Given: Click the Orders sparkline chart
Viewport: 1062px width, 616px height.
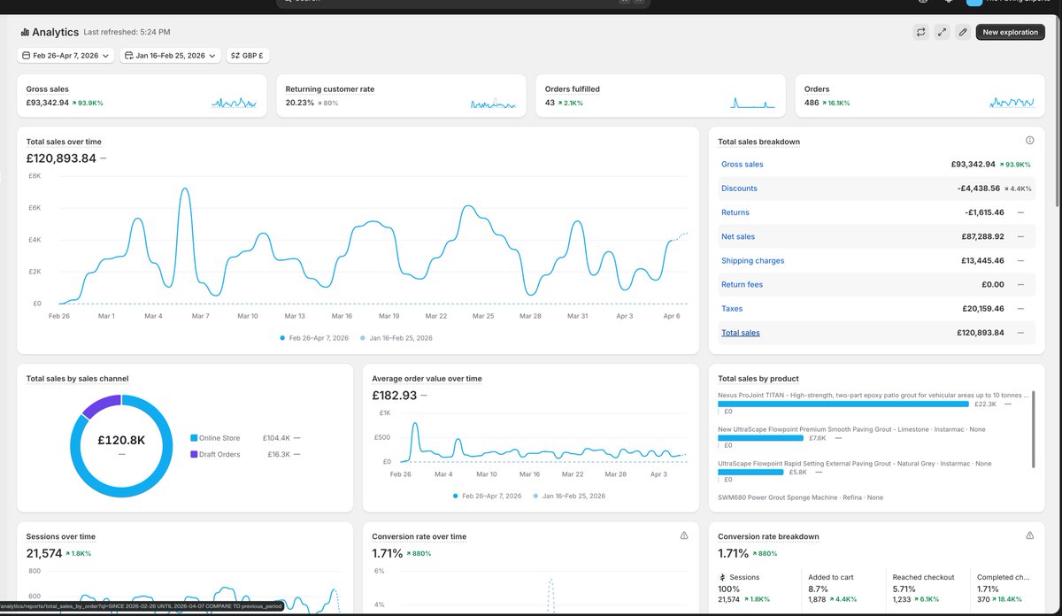Looking at the screenshot, I should pos(1012,103).
